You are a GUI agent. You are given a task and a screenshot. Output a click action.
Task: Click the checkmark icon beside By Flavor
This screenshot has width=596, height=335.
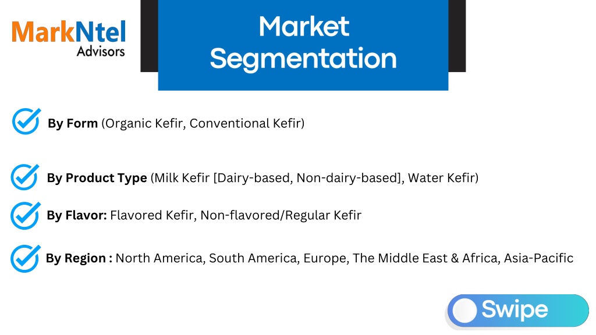pyautogui.click(x=25, y=215)
